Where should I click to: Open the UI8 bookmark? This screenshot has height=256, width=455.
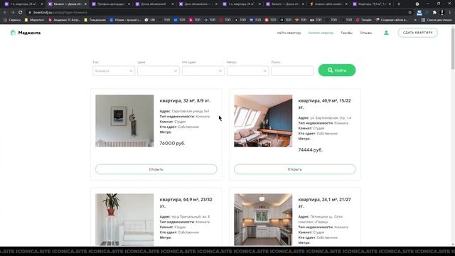click(x=150, y=20)
